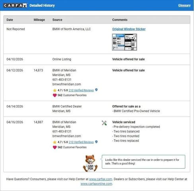194x191 pixels.
Task: Click the window sticker thumbnail image
Action: pos(124,42)
